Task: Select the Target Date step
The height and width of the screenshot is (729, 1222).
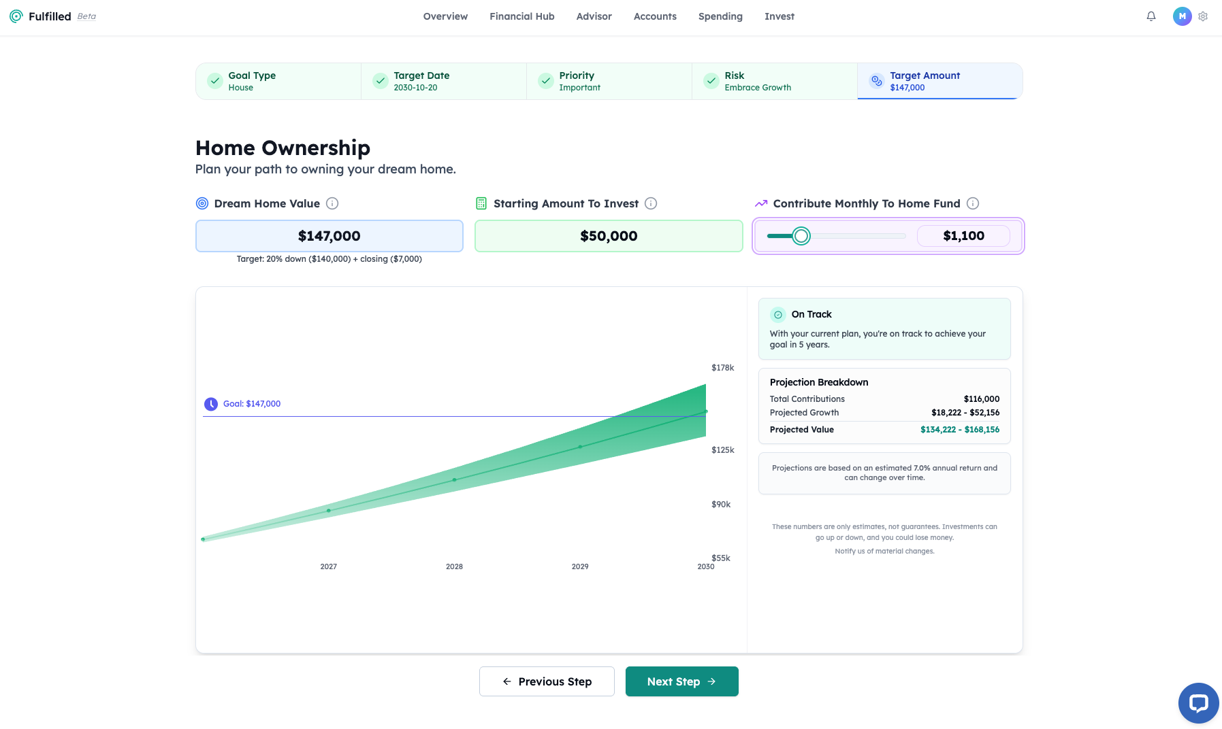Action: pos(443,82)
